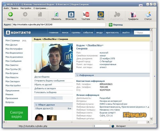Open Мои Заметки link
This screenshot has height=131, width=160.
click(12, 65)
